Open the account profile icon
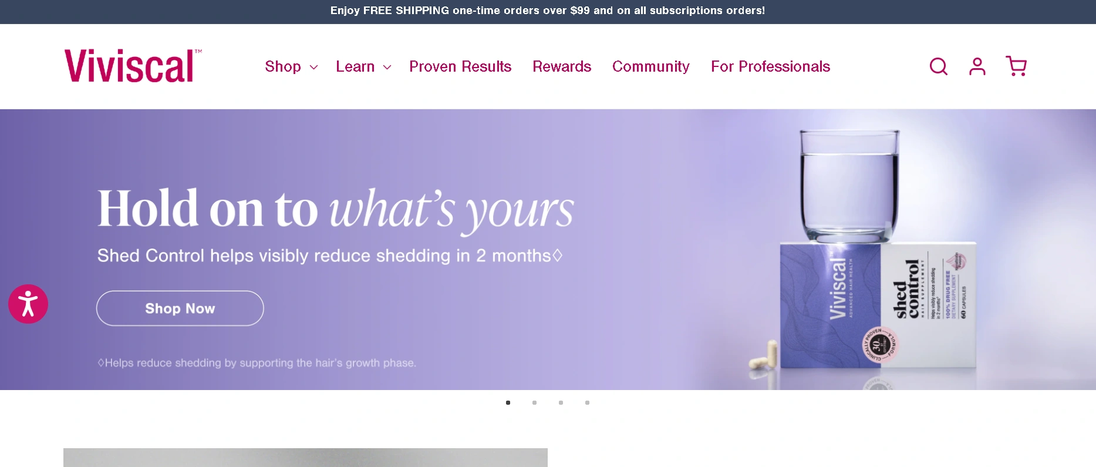This screenshot has width=1096, height=467. tap(977, 66)
